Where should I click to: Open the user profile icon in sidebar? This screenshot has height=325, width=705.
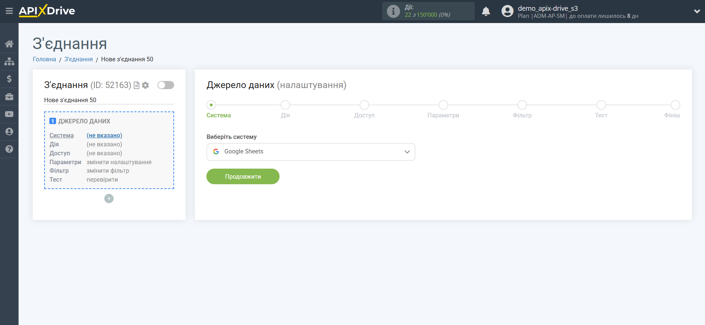pos(9,131)
